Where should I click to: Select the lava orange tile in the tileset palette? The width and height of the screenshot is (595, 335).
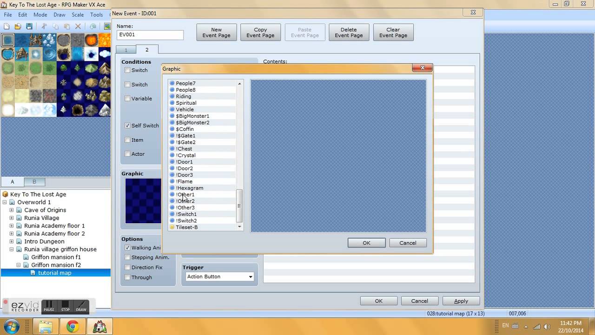pyautogui.click(x=92, y=40)
